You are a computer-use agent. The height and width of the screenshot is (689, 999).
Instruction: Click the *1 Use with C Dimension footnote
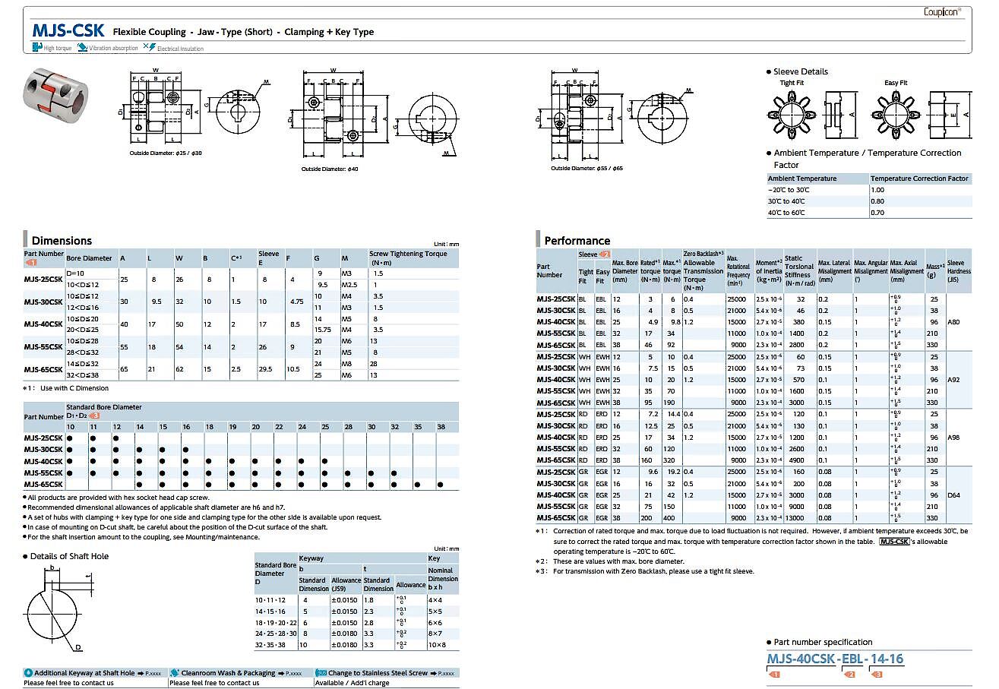click(x=66, y=388)
